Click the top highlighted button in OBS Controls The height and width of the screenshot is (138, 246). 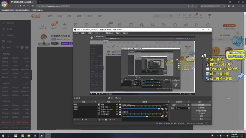click(x=201, y=105)
